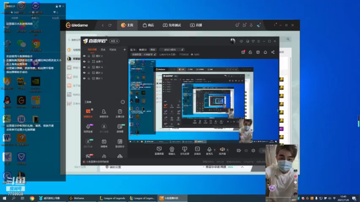Open the 房管助手 tool icon
Image resolution: width=360 pixels, height=202 pixels.
pos(104,113)
